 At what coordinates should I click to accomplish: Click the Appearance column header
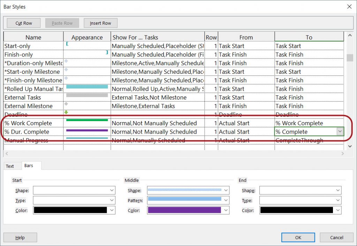coord(87,37)
